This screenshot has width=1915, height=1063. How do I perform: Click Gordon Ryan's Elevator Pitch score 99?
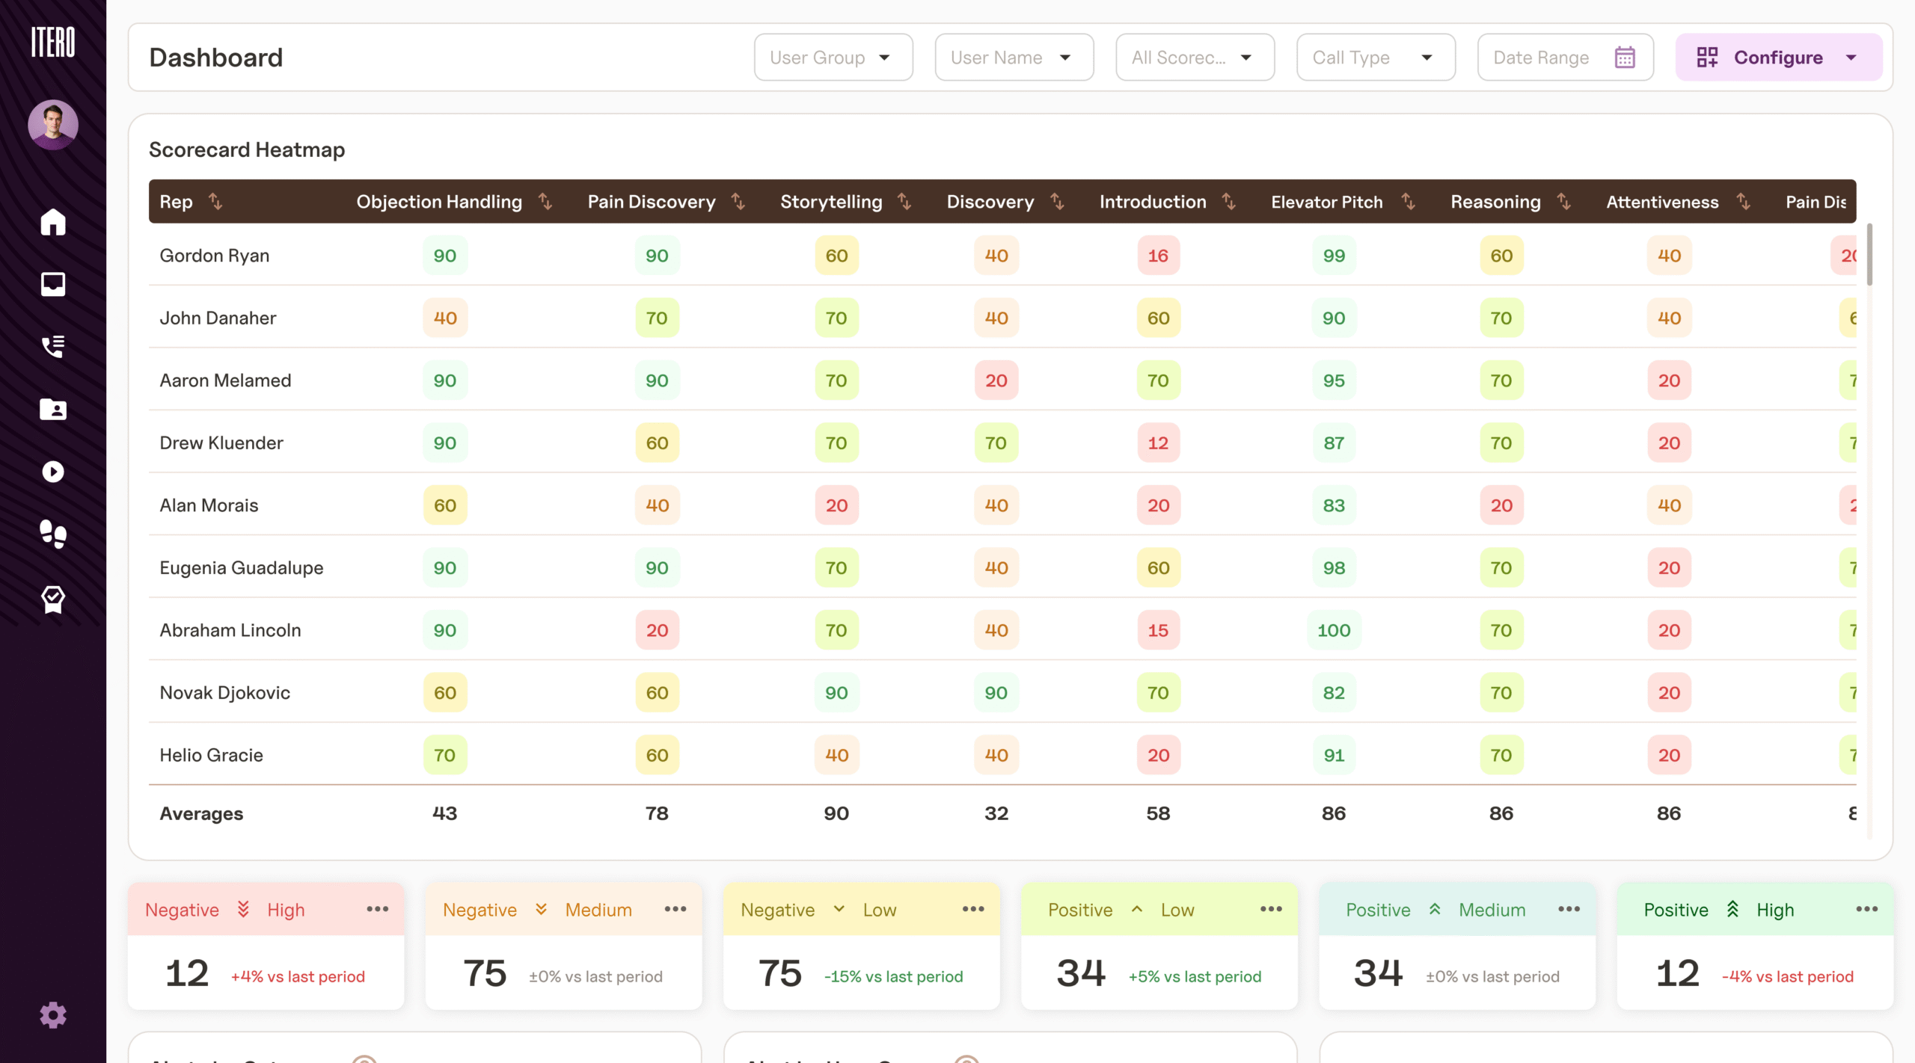(1334, 256)
